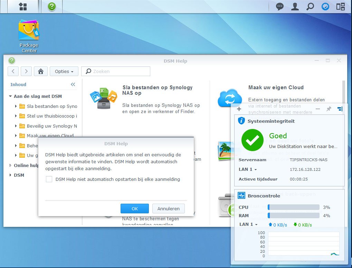Click the network traffic graph

[x=304, y=244]
